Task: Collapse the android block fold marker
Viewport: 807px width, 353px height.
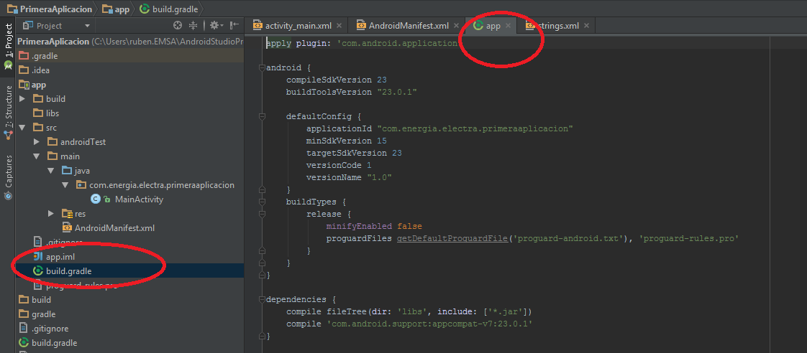Action: coord(262,67)
